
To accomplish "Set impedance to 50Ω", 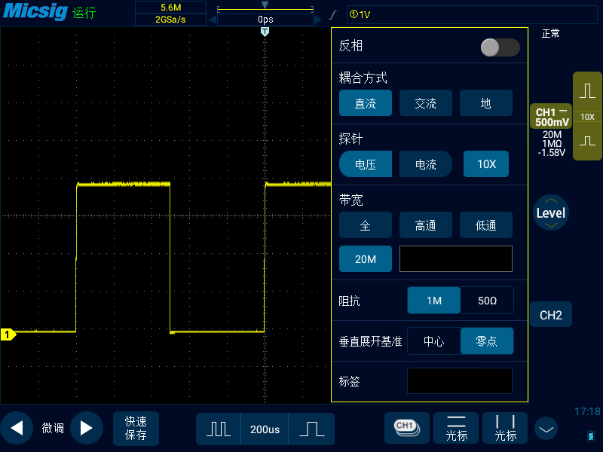I will pos(487,300).
